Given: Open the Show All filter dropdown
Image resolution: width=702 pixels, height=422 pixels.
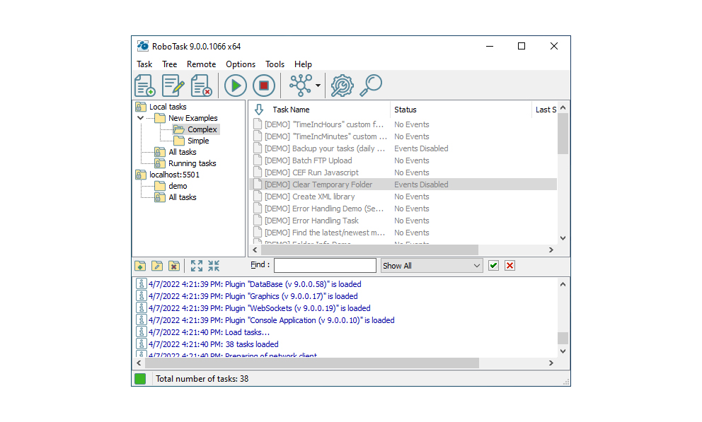Looking at the screenshot, I should click(432, 266).
